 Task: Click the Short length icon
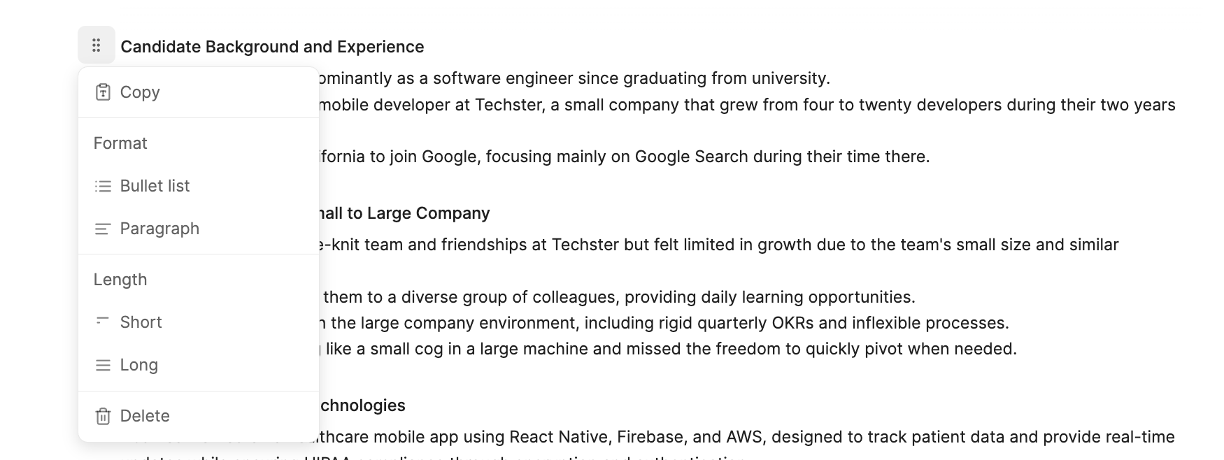pyautogui.click(x=103, y=321)
